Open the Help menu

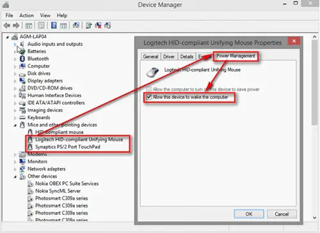click(x=62, y=15)
